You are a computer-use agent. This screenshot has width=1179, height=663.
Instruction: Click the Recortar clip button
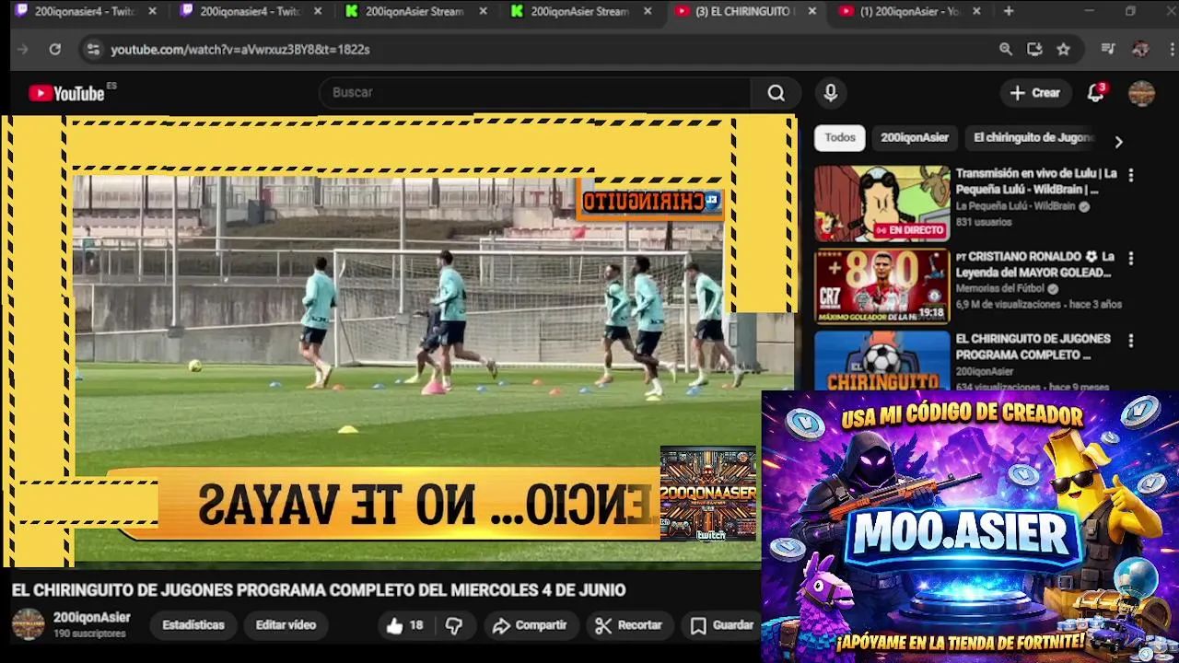coord(629,625)
